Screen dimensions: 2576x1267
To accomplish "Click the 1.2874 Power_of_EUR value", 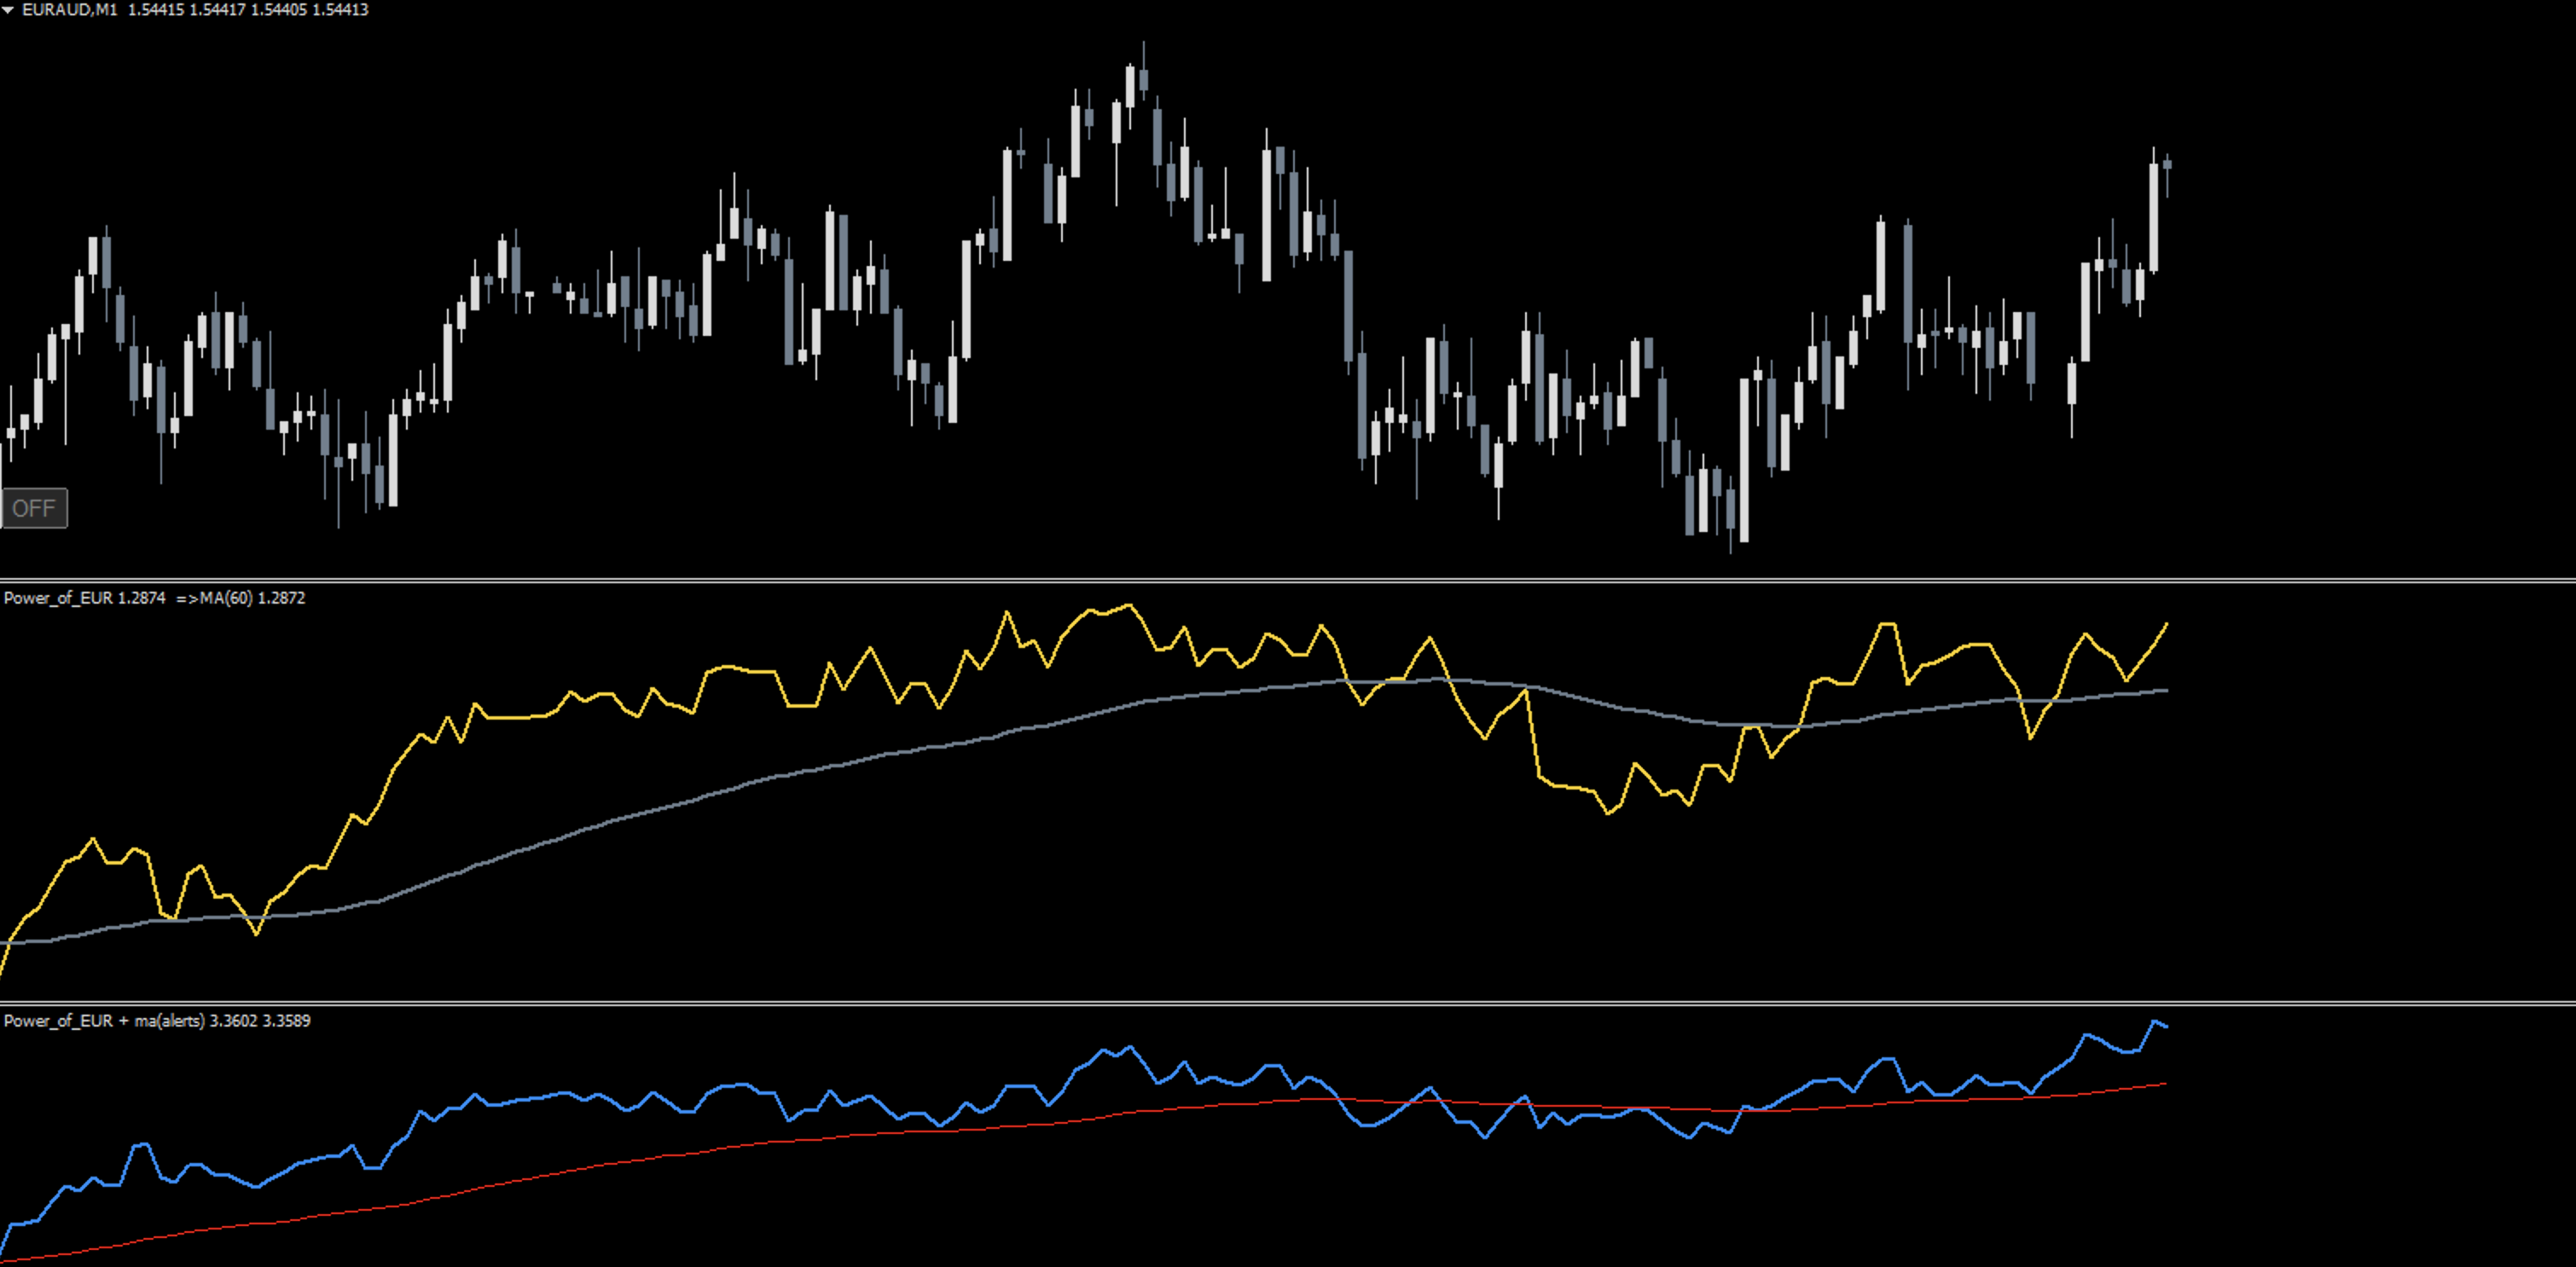I will click(141, 598).
